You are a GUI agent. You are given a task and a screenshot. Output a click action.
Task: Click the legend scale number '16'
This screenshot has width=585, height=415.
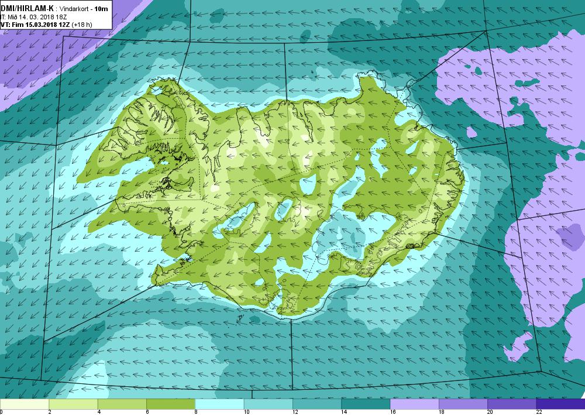click(x=393, y=412)
